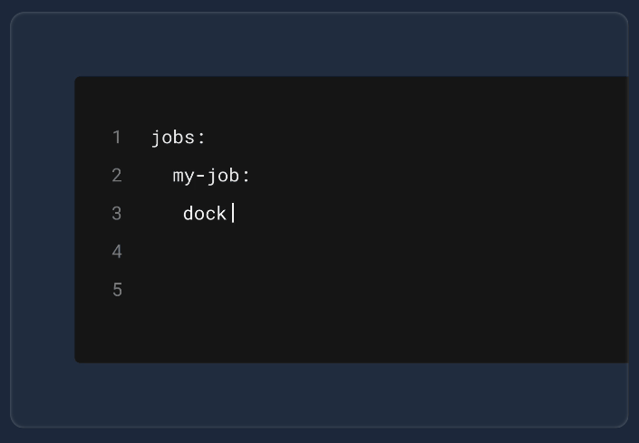Click the blank area below line 5
639x443 pixels.
point(363,335)
